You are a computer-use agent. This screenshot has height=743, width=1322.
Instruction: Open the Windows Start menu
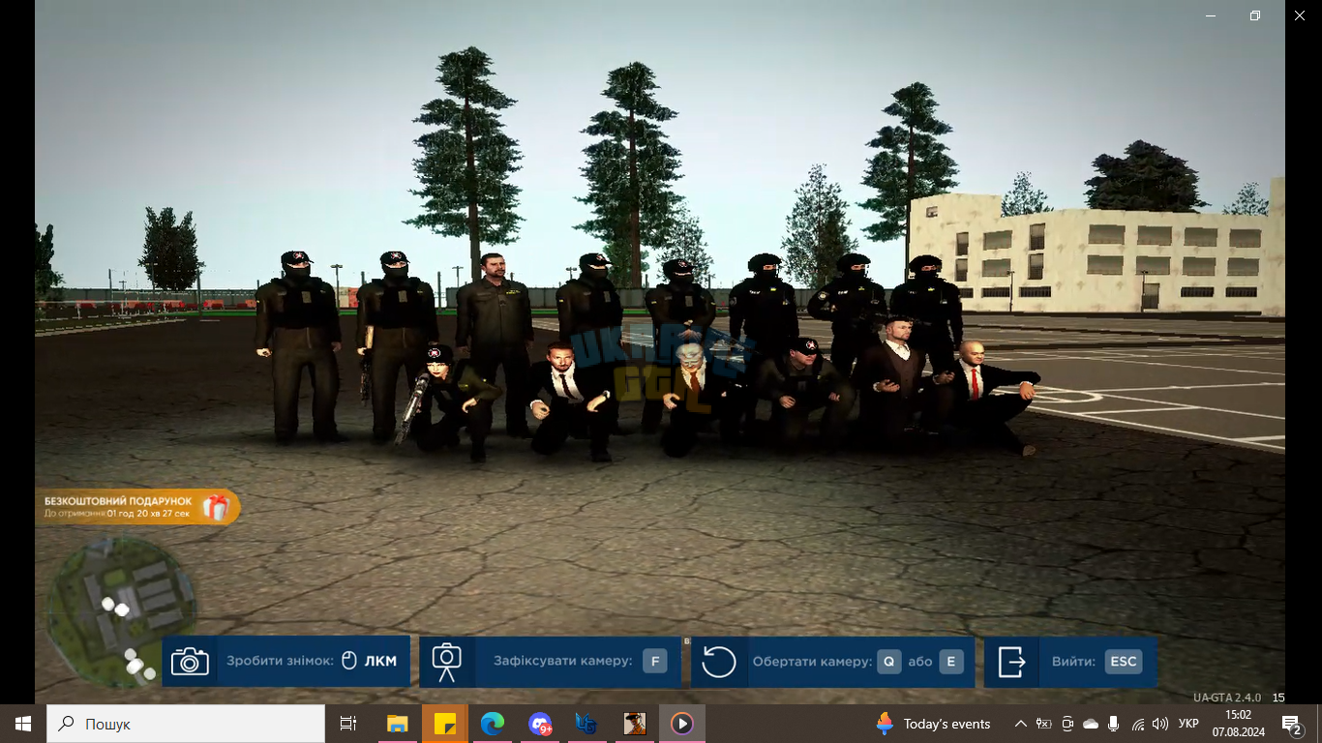coord(23,724)
